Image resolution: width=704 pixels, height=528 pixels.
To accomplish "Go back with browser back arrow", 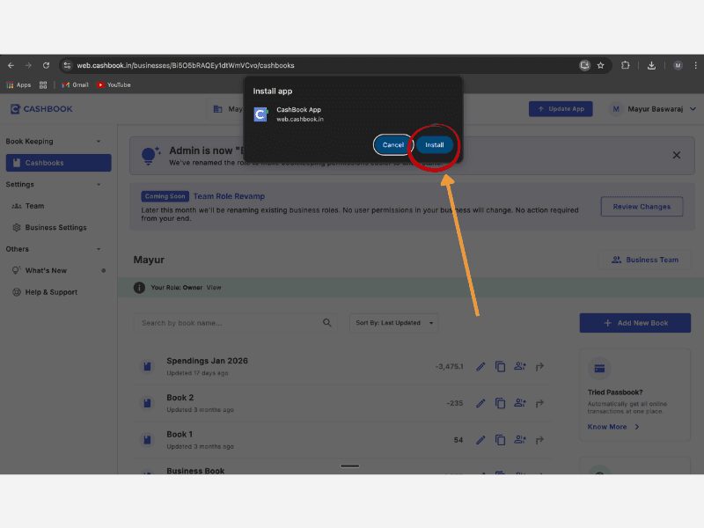I will [x=11, y=65].
